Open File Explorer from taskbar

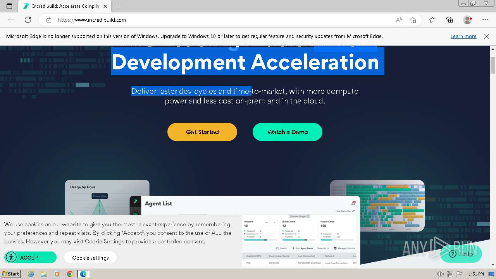point(44,274)
